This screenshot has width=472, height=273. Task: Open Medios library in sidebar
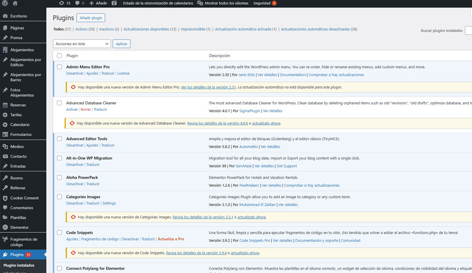[x=17, y=147]
